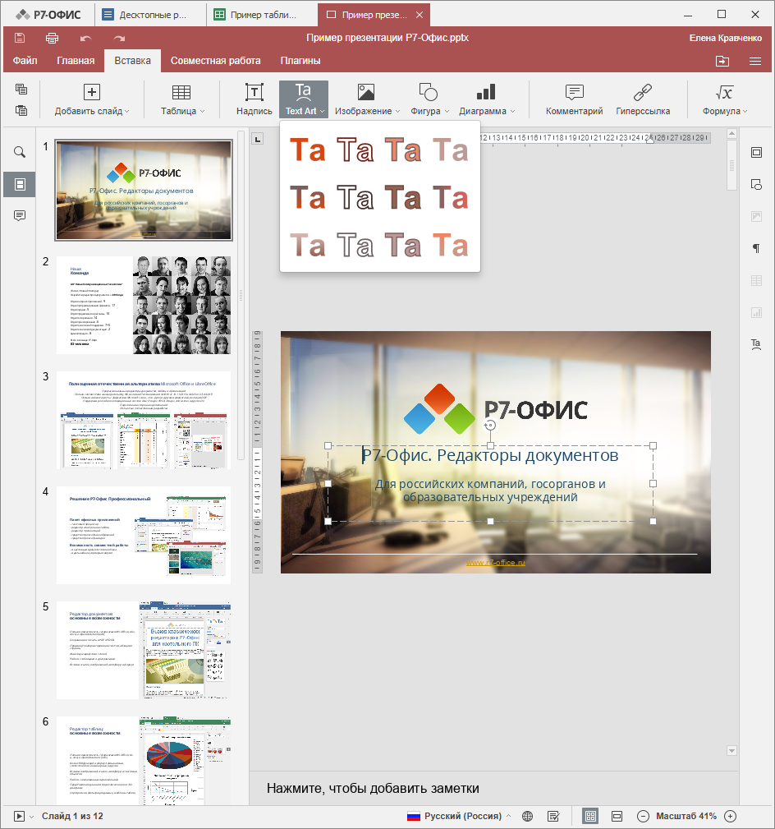Select the Вставка tab
The width and height of the screenshot is (775, 829).
(x=133, y=61)
